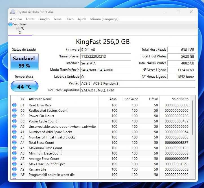
Task: Click raw value 000000001B58
Action: (177, 164)
